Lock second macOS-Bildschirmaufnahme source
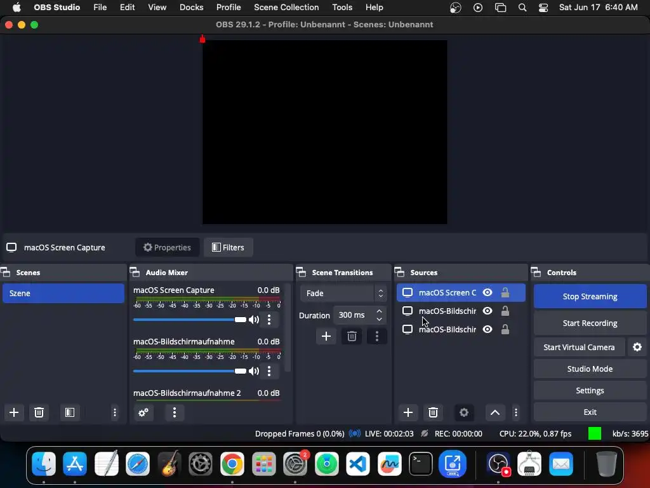650x488 pixels. 505,329
